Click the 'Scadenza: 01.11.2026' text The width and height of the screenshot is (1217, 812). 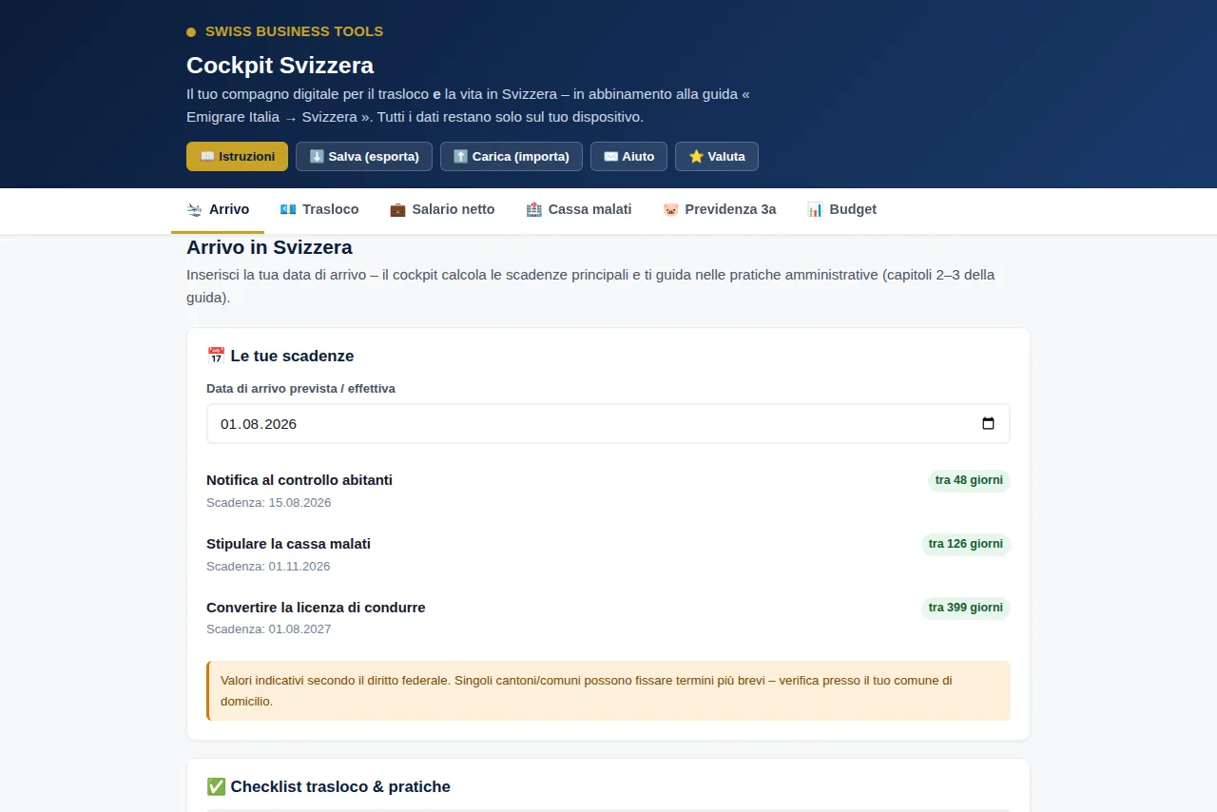268,566
